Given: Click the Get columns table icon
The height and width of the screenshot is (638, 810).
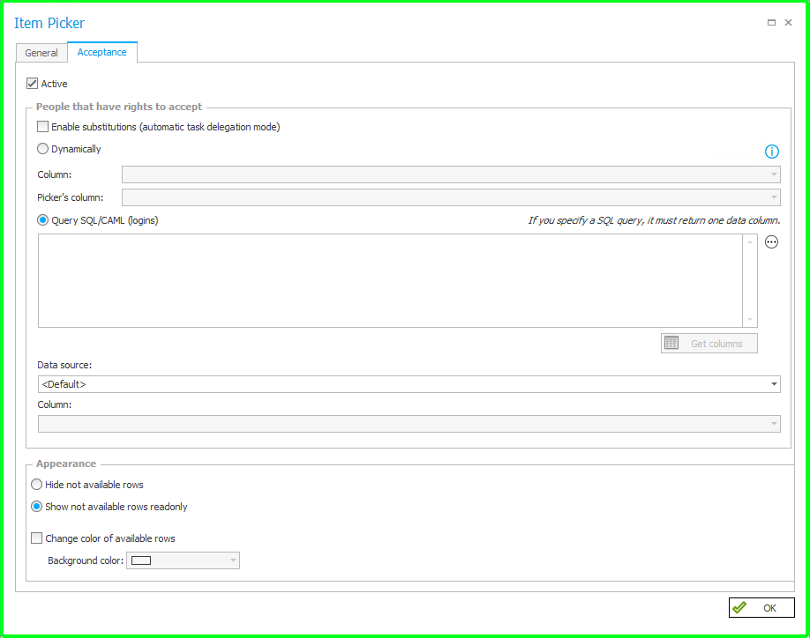Looking at the screenshot, I should click(671, 343).
